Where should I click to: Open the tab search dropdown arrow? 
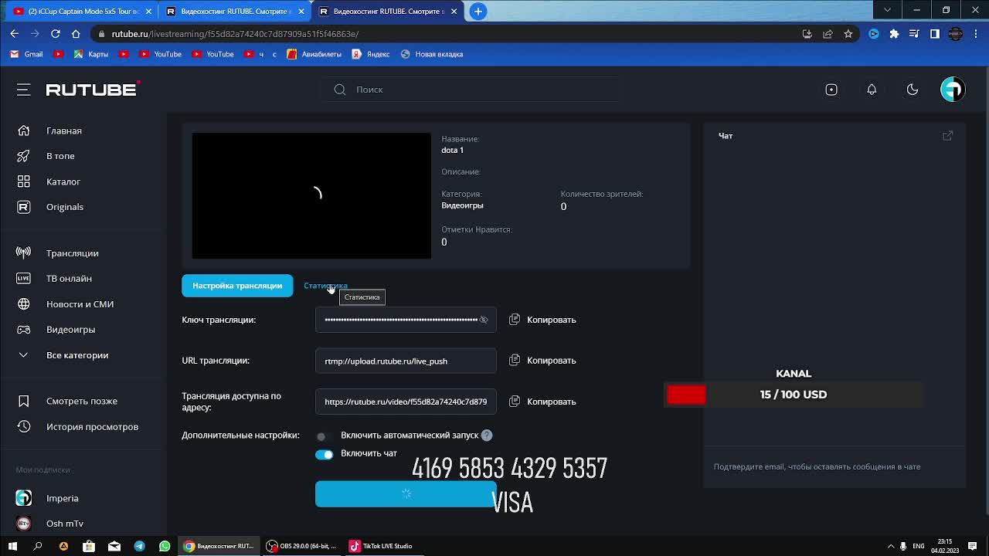tap(887, 10)
